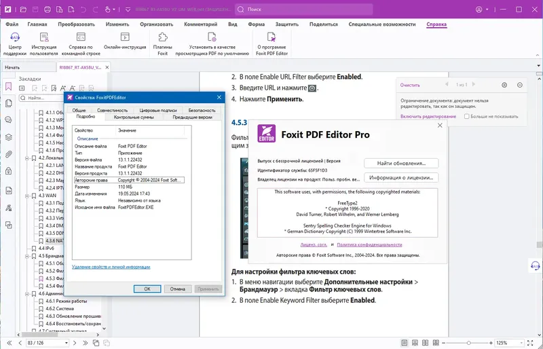Go to next page arrow in status bar
This screenshot has height=349, width=543.
[75, 343]
